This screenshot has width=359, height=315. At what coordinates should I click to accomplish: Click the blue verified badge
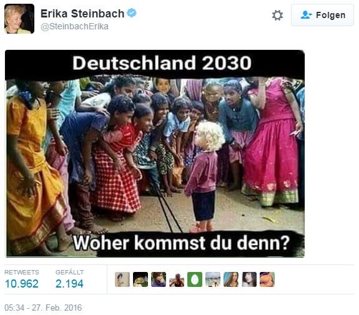coord(132,13)
